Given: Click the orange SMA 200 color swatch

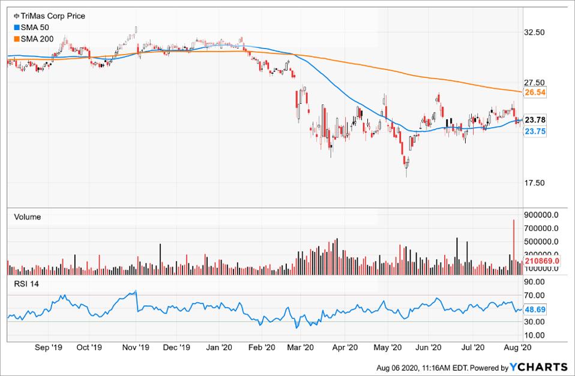Looking at the screenshot, I should tap(16, 39).
